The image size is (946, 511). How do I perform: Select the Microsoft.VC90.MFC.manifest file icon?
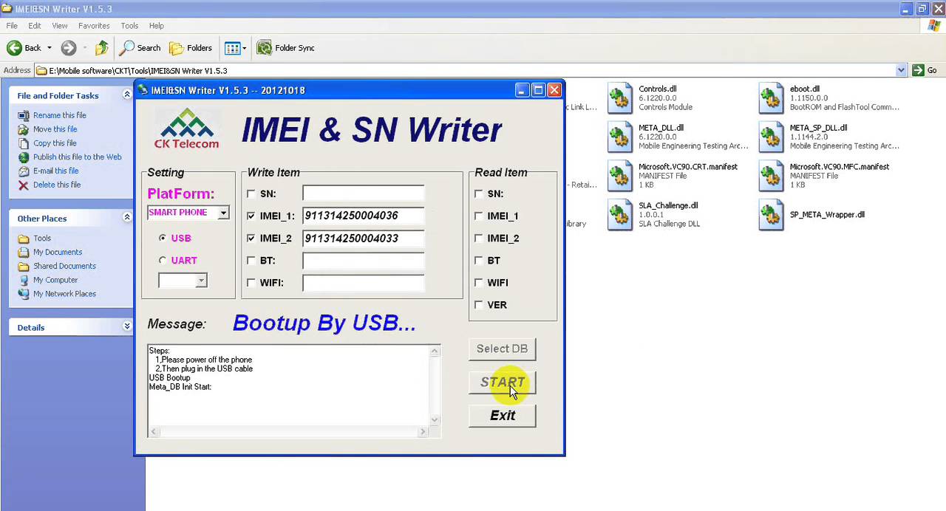pos(772,176)
